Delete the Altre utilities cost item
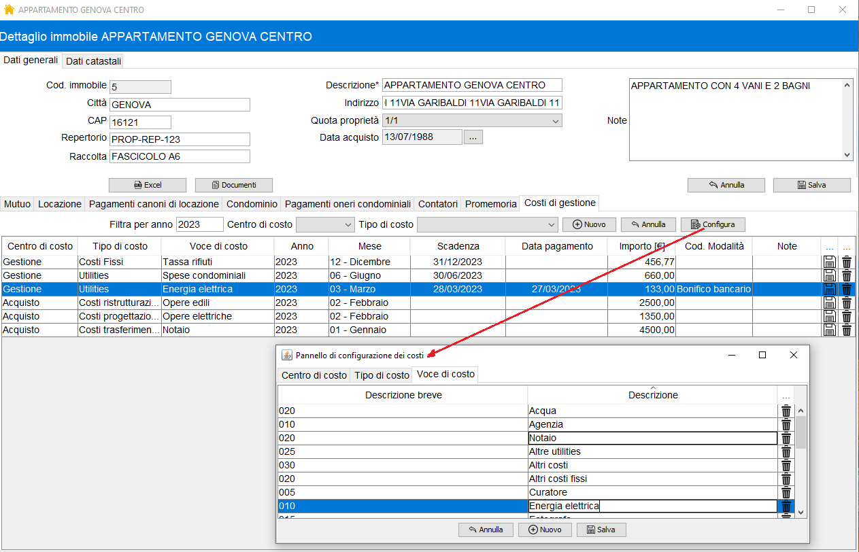The image size is (859, 552). pos(786,451)
